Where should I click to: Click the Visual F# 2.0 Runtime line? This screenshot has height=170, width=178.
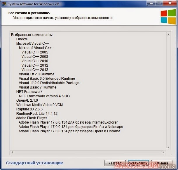36,74
